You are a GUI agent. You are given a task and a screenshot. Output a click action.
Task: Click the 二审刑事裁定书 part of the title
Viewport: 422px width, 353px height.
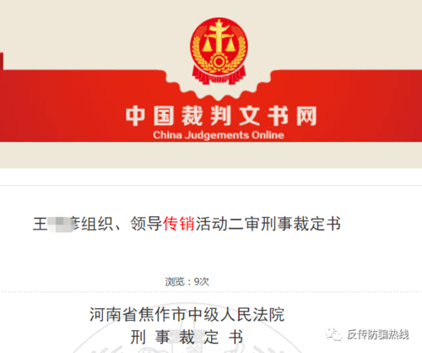pyautogui.click(x=284, y=224)
